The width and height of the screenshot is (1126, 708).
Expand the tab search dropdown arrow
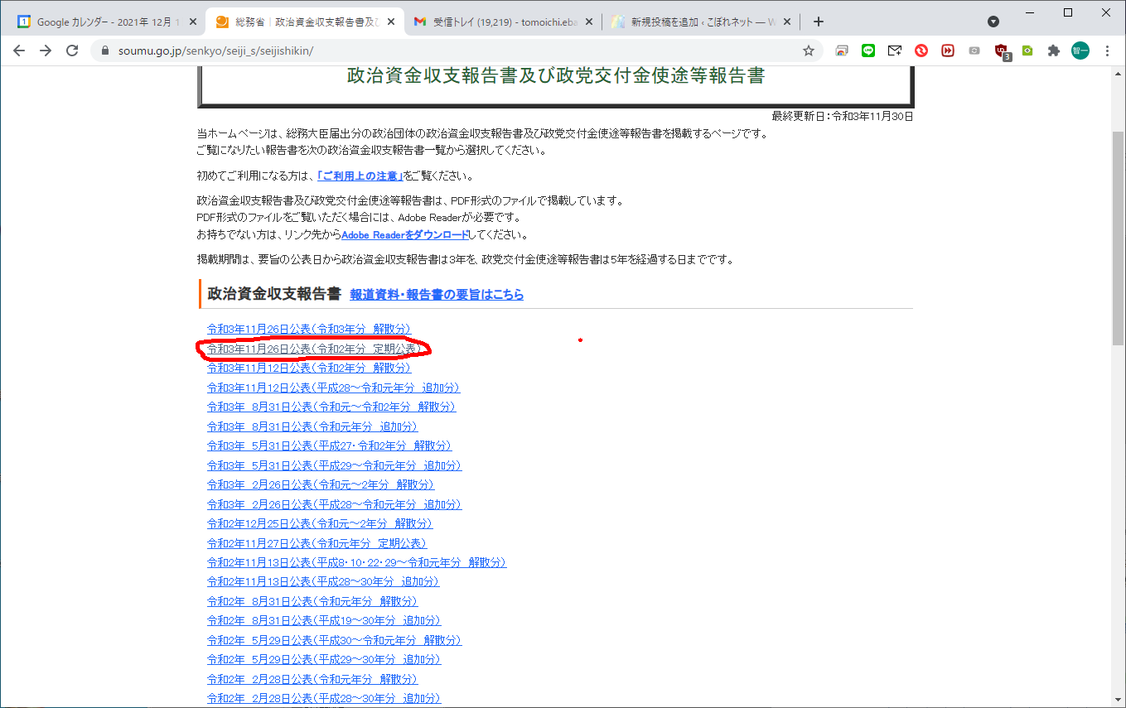993,22
